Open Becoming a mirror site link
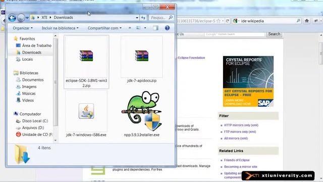 pos(241,167)
